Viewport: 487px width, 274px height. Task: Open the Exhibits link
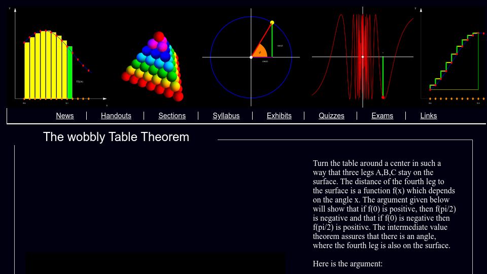[x=279, y=116]
